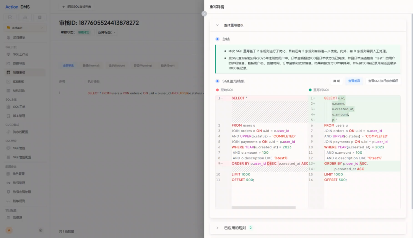Open 账号管理 sidebar item
This screenshot has width=413, height=238.
(x=25, y=183)
